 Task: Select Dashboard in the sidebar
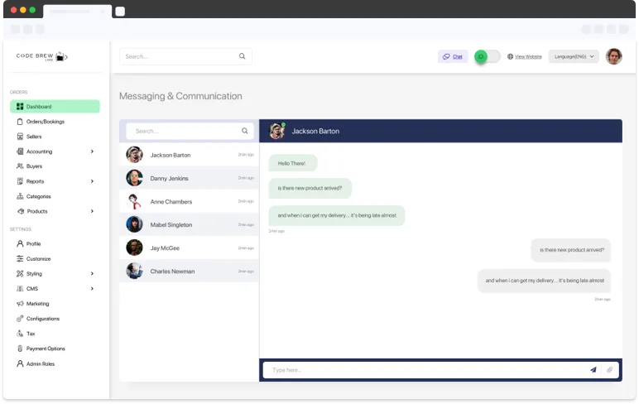[55, 107]
